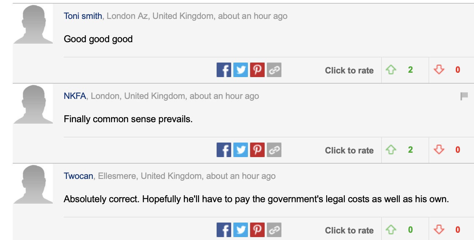Viewport: 474px width, 240px height.
Task: Click Twocan's avatar picture
Action: (x=33, y=184)
